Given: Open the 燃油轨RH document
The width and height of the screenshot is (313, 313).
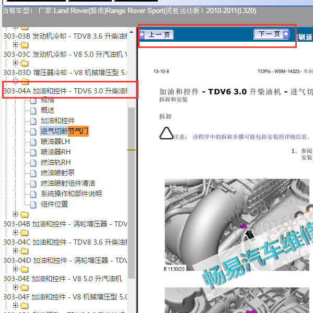Looking at the screenshot, I should pyautogui.click(x=55, y=162).
